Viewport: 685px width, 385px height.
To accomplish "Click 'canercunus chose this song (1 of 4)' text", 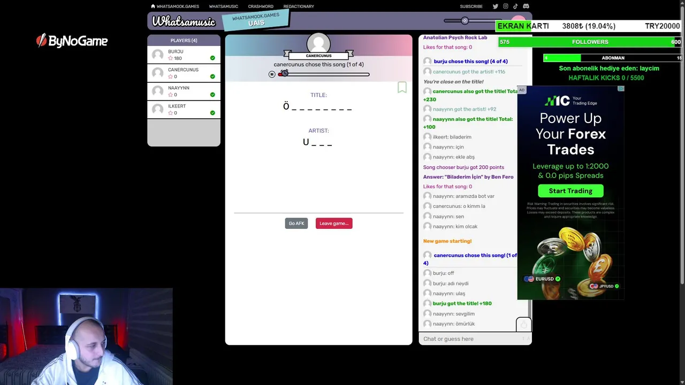I will (x=318, y=65).
